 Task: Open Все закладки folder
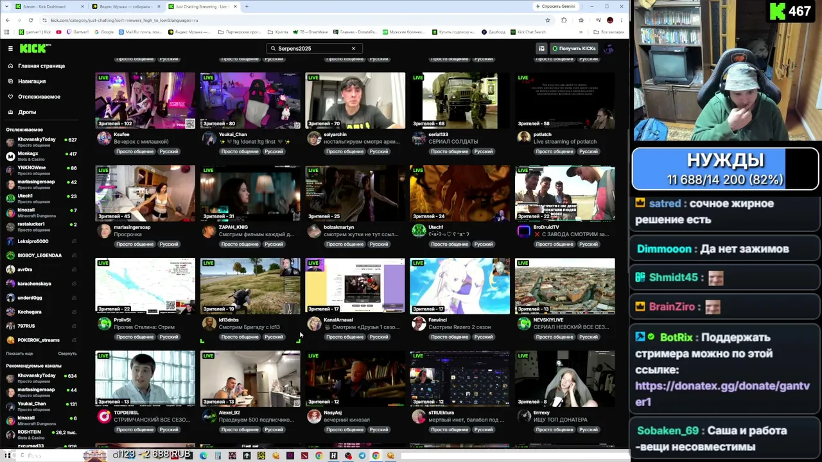click(x=609, y=32)
